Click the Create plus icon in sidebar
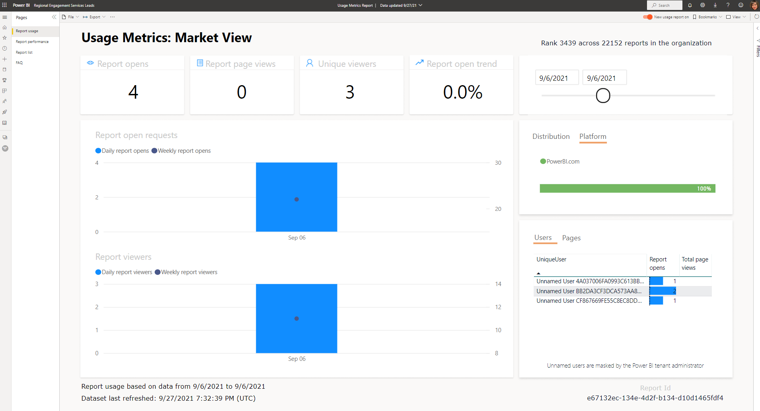The height and width of the screenshot is (411, 760). click(x=5, y=59)
